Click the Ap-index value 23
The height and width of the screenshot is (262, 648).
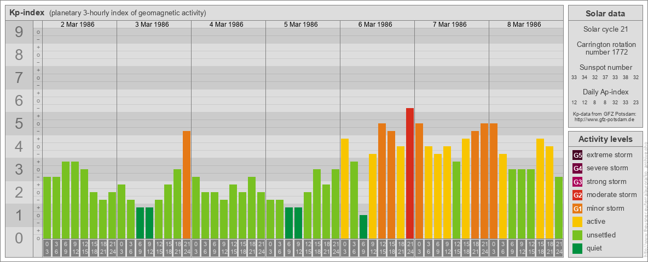636,102
